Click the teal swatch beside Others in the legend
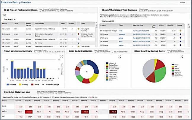This screenshot has height=120, width=192. pos(107,80)
